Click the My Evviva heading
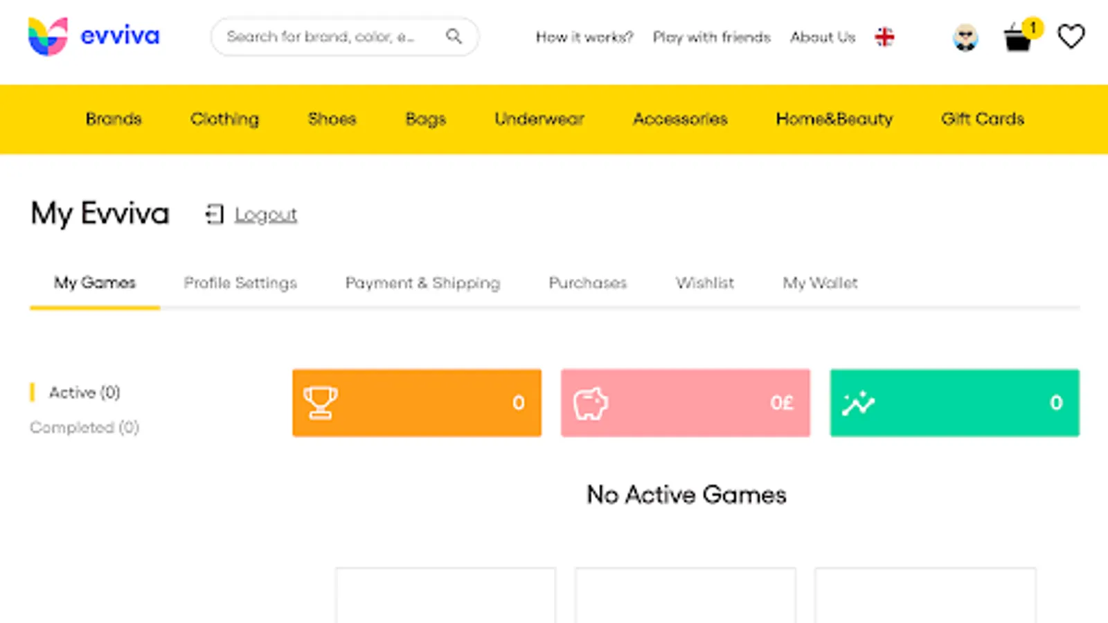Image resolution: width=1108 pixels, height=623 pixels. 100,213
